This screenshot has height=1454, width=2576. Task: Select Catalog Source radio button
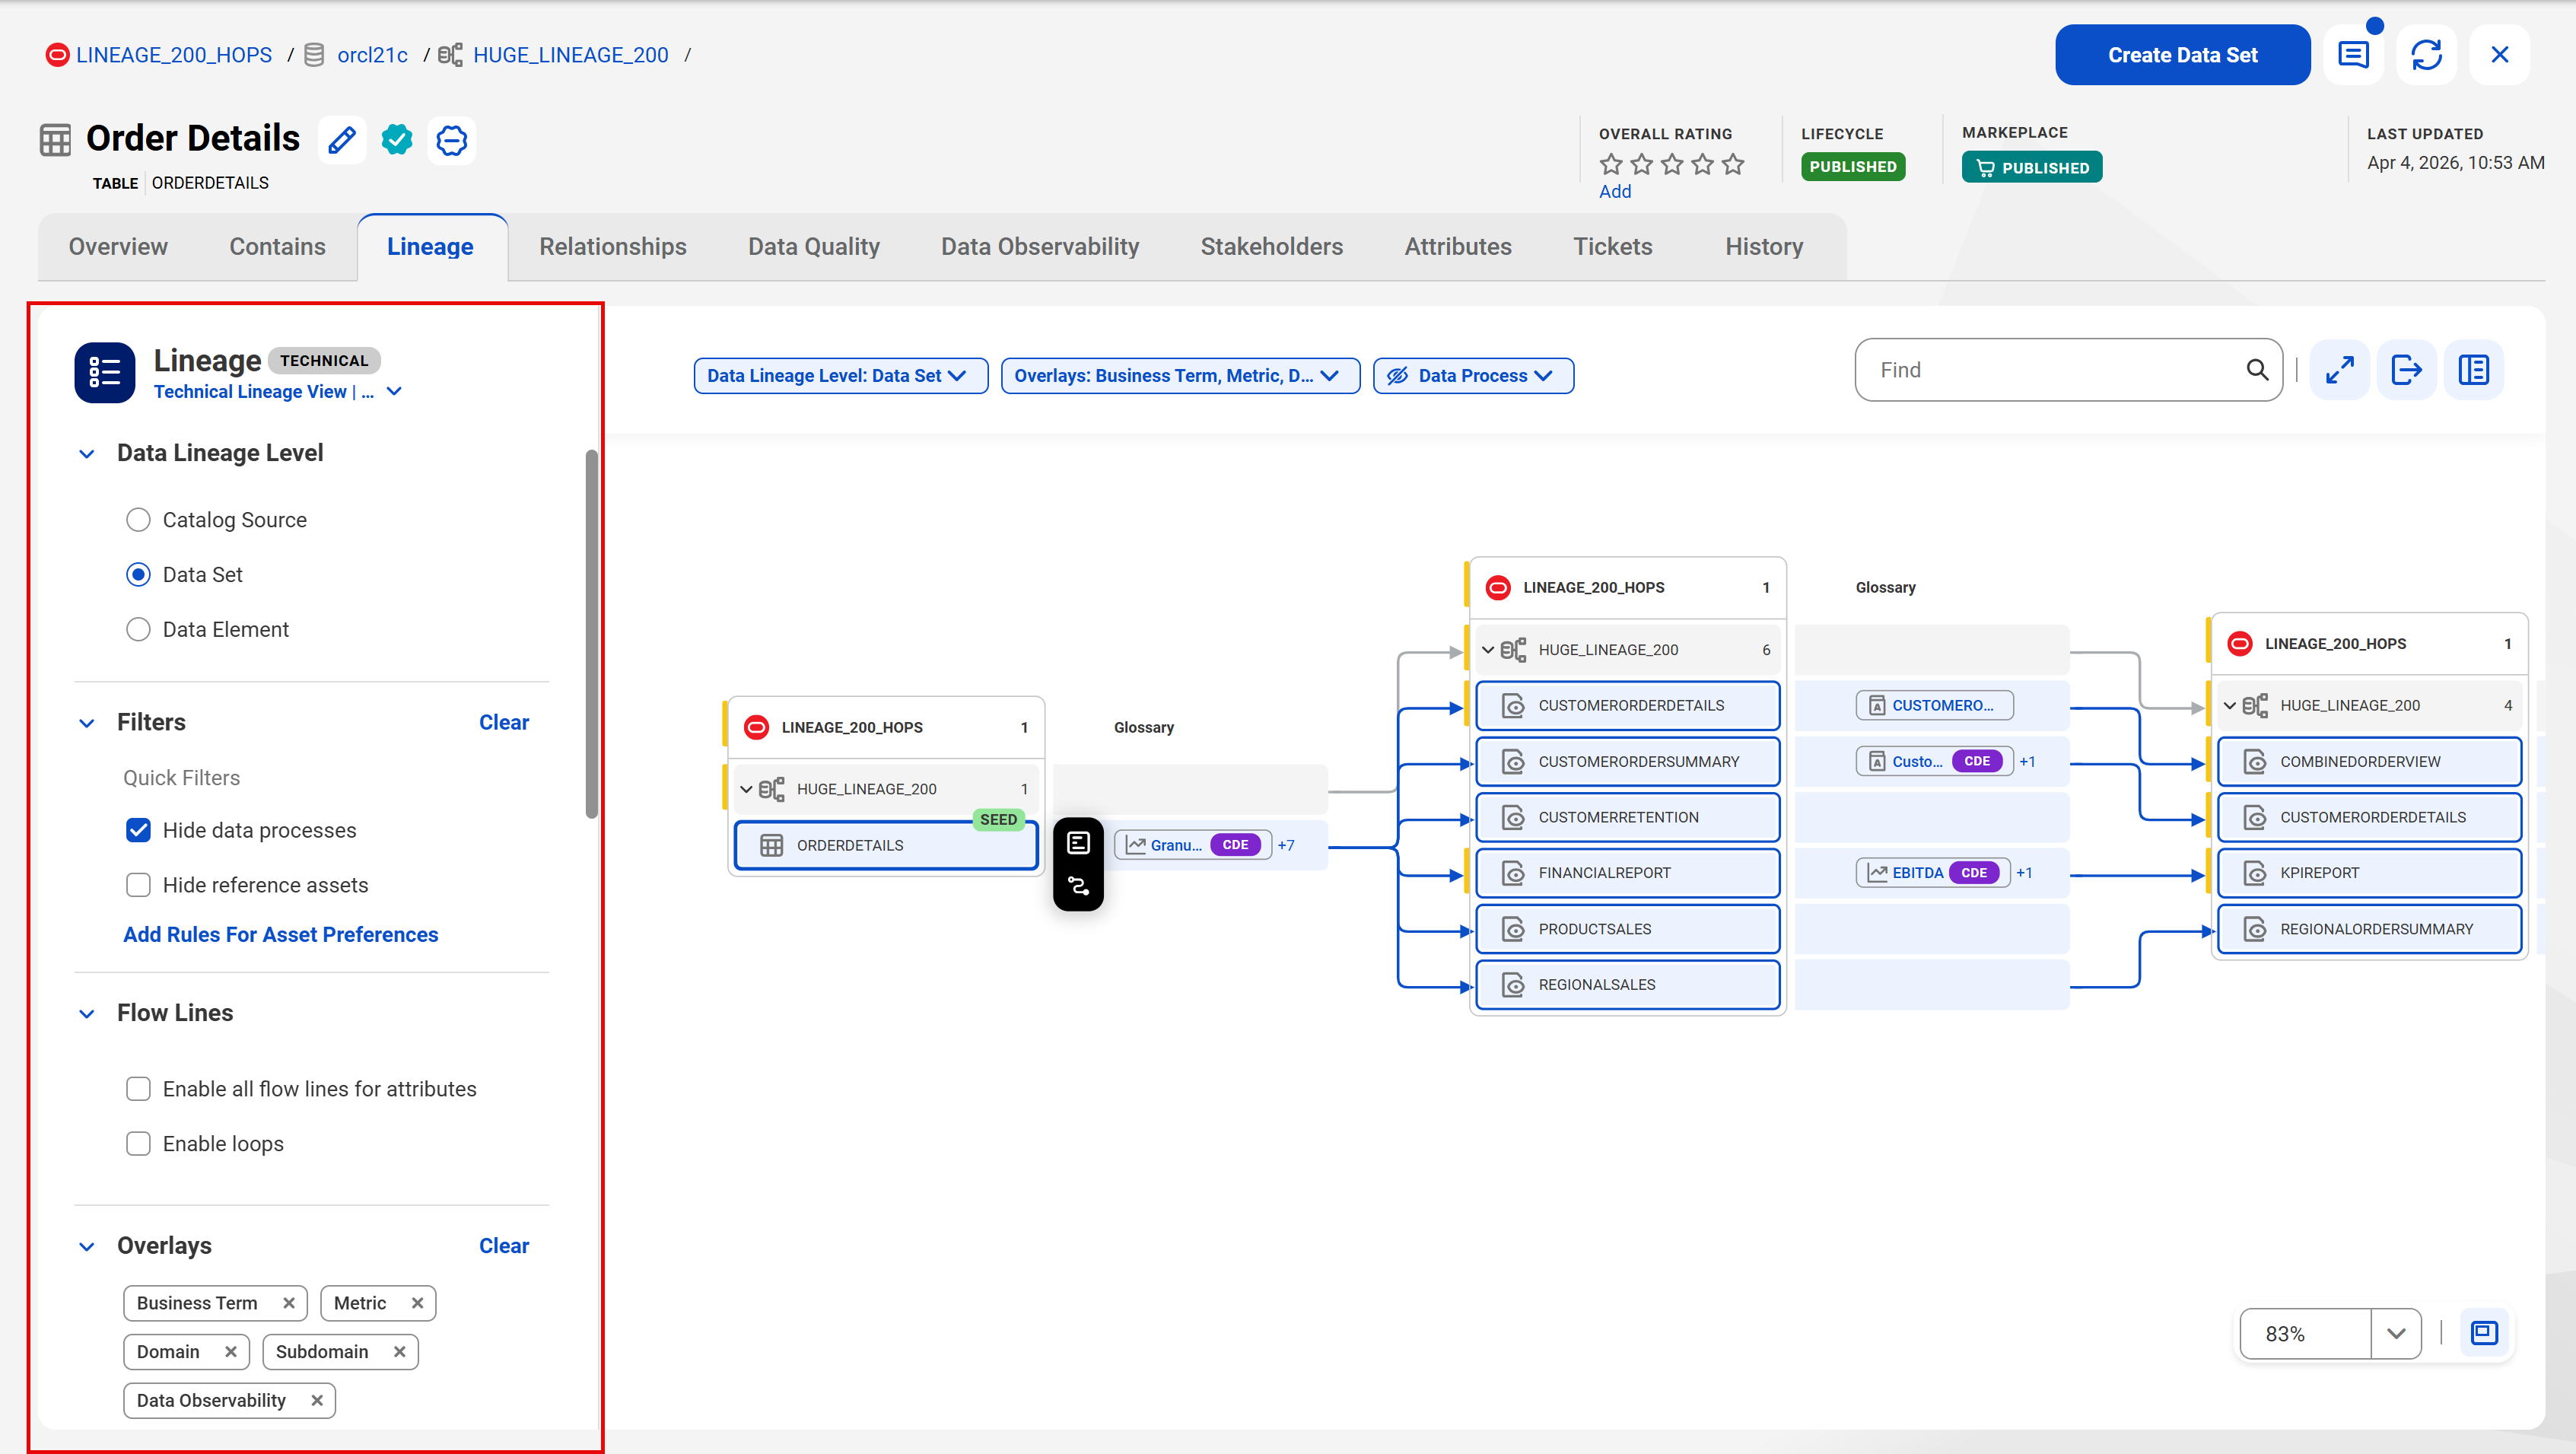[138, 520]
